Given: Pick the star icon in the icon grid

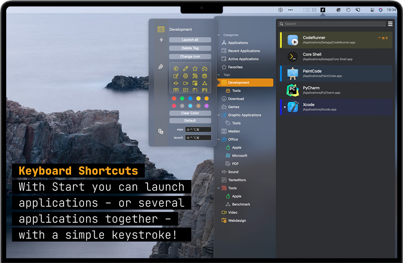Looking at the screenshot, I should point(195,69).
